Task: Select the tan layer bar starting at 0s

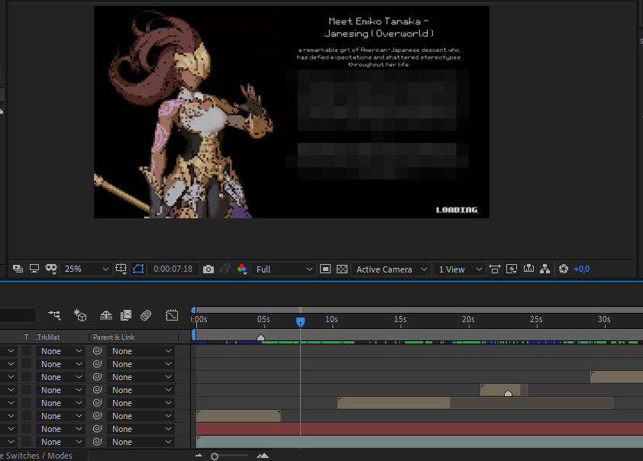Action: point(238,416)
